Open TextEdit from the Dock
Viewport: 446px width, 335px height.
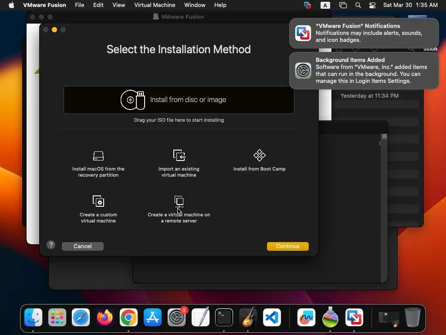coord(200,317)
